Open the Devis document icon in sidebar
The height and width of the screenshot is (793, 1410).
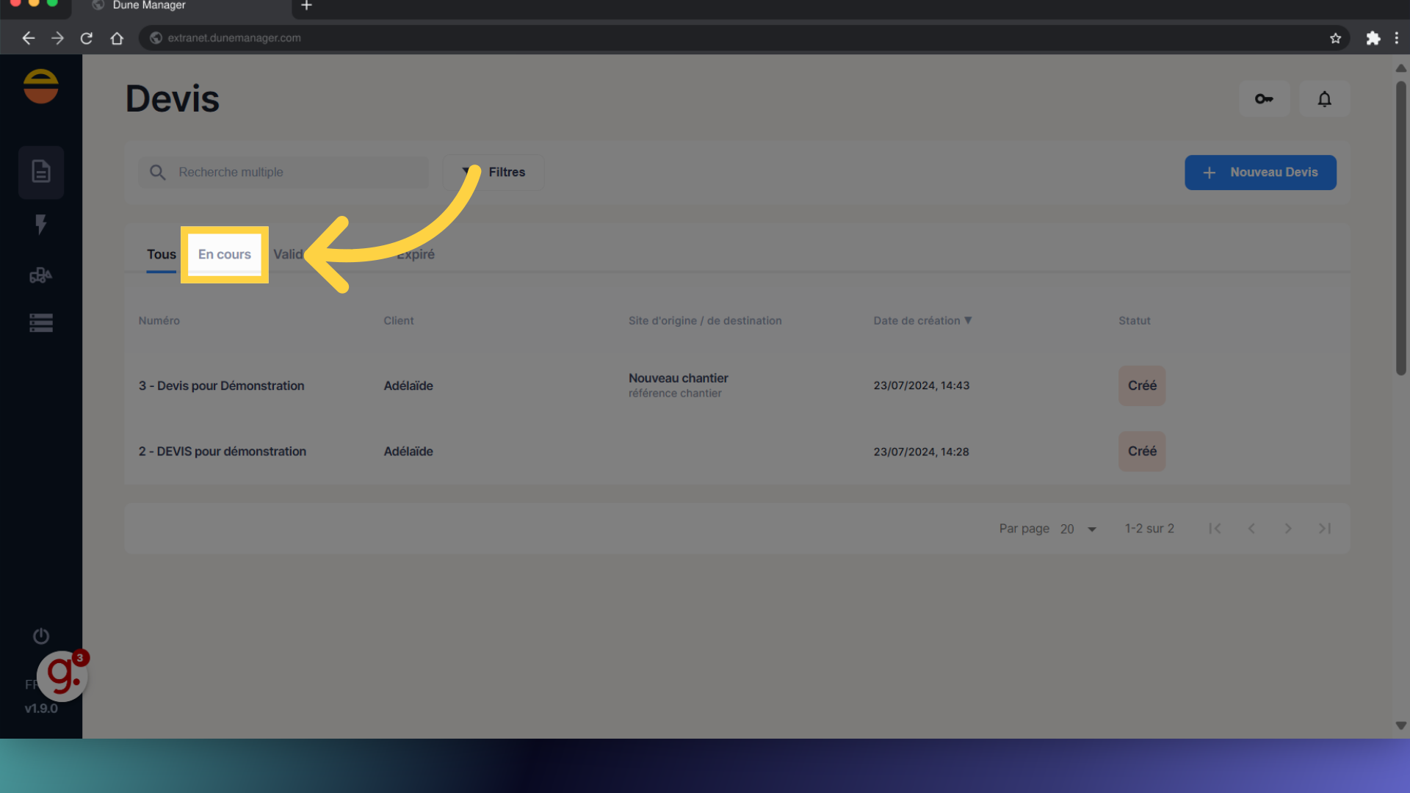click(x=41, y=172)
